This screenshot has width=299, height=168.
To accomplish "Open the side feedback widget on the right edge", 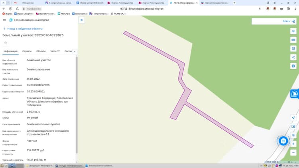I will (x=295, y=94).
